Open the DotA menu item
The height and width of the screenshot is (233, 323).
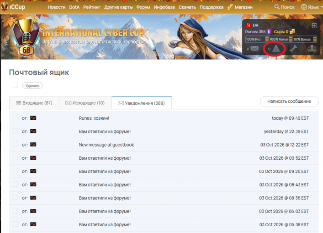74,7
